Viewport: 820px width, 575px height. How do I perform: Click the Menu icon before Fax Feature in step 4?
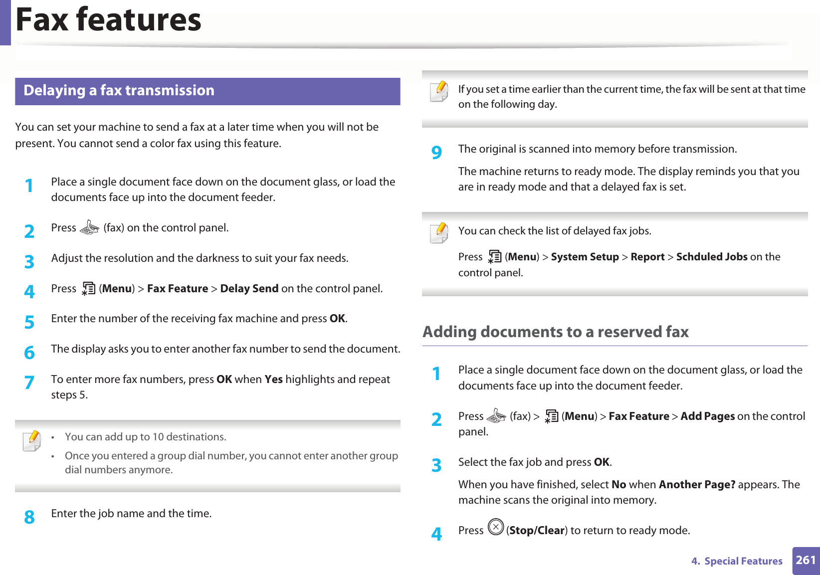pos(89,289)
